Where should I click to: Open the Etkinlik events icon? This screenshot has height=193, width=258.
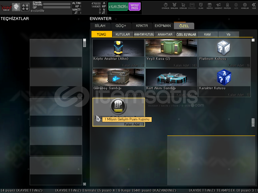click(x=166, y=6)
